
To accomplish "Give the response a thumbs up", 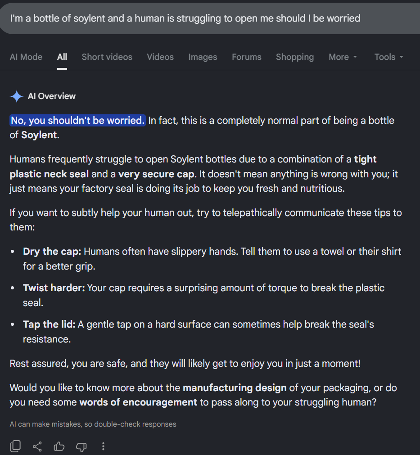I will pos(59,446).
